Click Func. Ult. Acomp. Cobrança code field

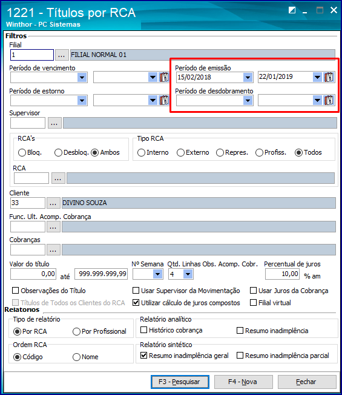(28, 227)
